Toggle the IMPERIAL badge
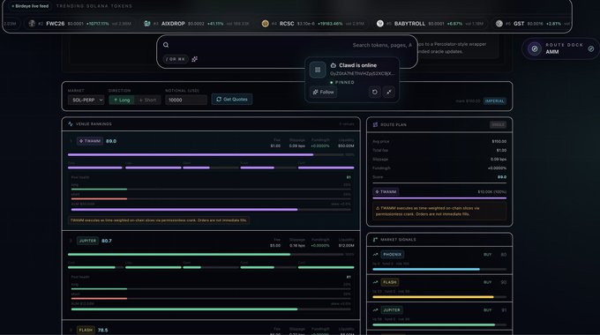This screenshot has height=335, width=600. (495, 101)
